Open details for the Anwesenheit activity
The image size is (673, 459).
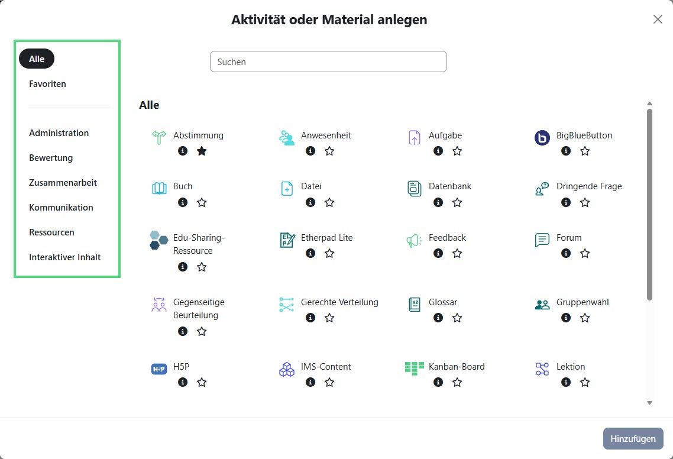click(x=310, y=151)
